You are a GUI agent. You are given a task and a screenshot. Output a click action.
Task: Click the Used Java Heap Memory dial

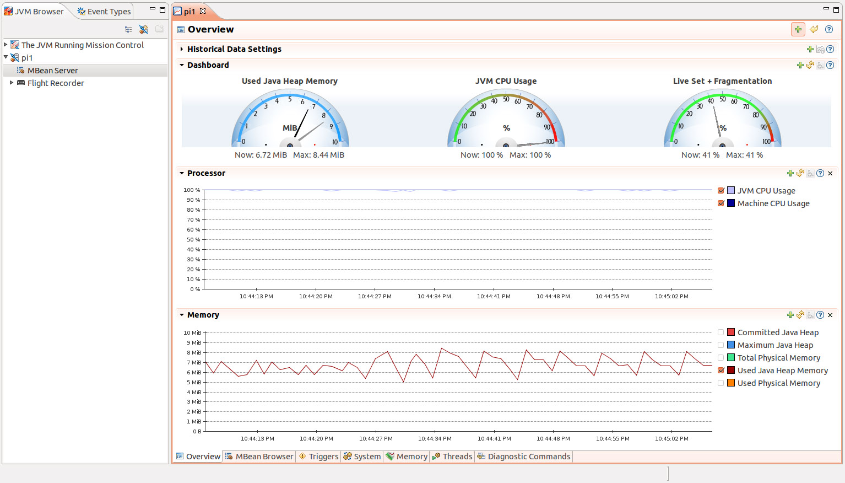[290, 118]
